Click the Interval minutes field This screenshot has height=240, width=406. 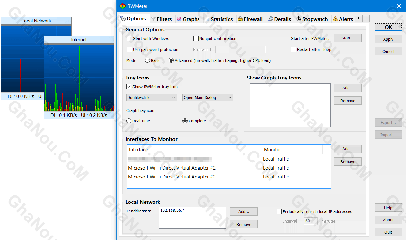311,221
